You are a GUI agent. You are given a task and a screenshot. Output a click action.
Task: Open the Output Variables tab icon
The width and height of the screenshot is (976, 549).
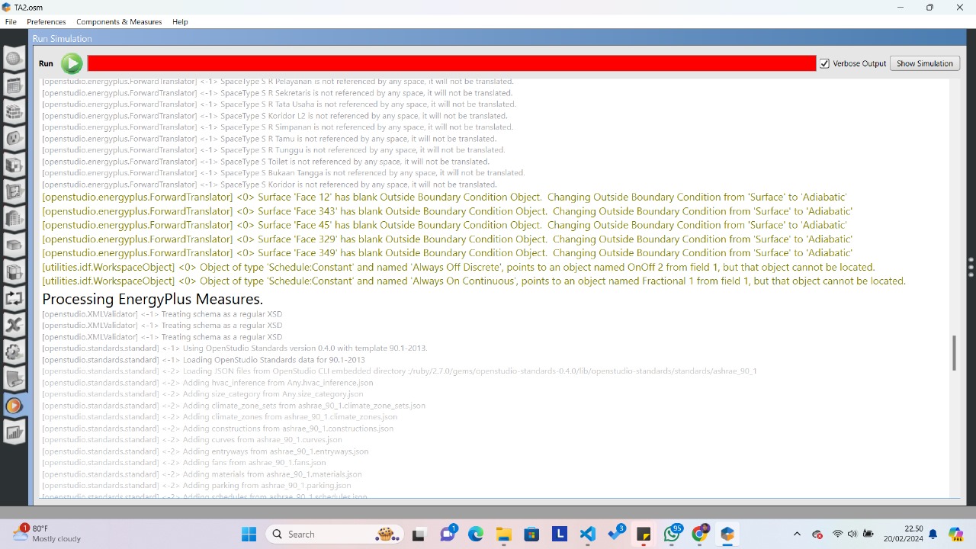click(14, 326)
